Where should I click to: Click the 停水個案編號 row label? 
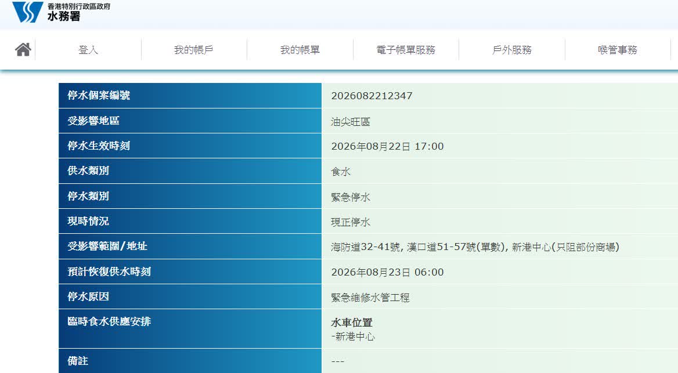pos(99,95)
